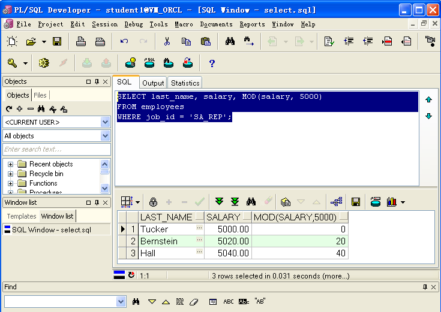Image resolution: width=441 pixels, height=312 pixels.
Task: Select the Templates tab
Action: pos(22,216)
